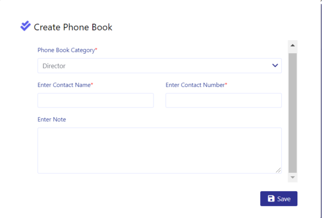Click the Create Phone Book heading
322x218 pixels.
click(x=73, y=27)
